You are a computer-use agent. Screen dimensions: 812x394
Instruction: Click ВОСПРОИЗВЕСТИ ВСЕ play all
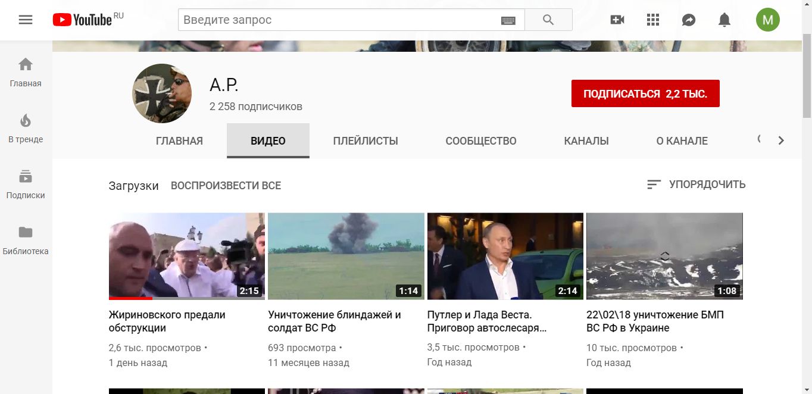coord(226,186)
